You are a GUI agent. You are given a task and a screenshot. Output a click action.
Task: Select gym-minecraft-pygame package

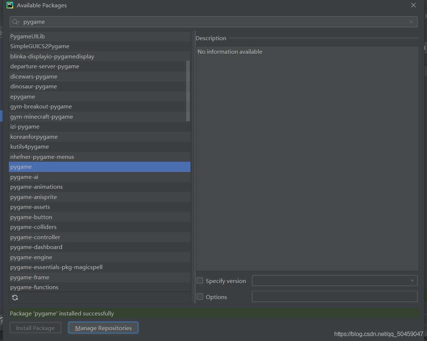tap(100, 116)
